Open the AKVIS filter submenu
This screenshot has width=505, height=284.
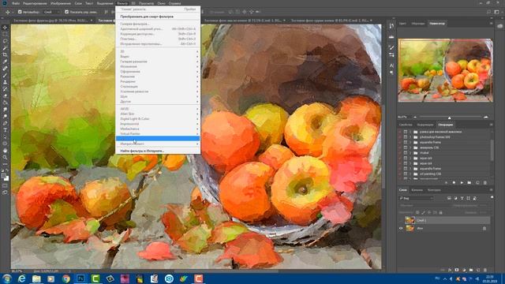pyautogui.click(x=158, y=109)
